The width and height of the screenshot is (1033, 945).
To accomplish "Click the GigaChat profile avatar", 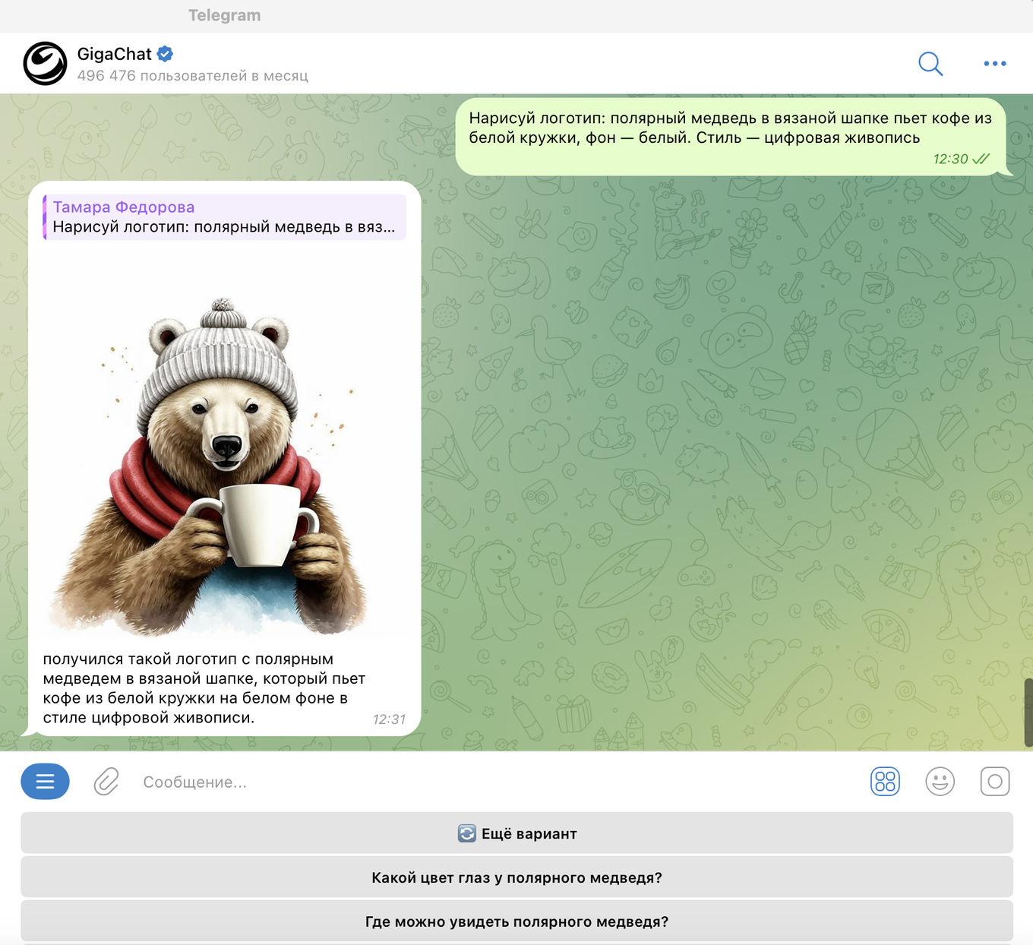I will coord(46,64).
